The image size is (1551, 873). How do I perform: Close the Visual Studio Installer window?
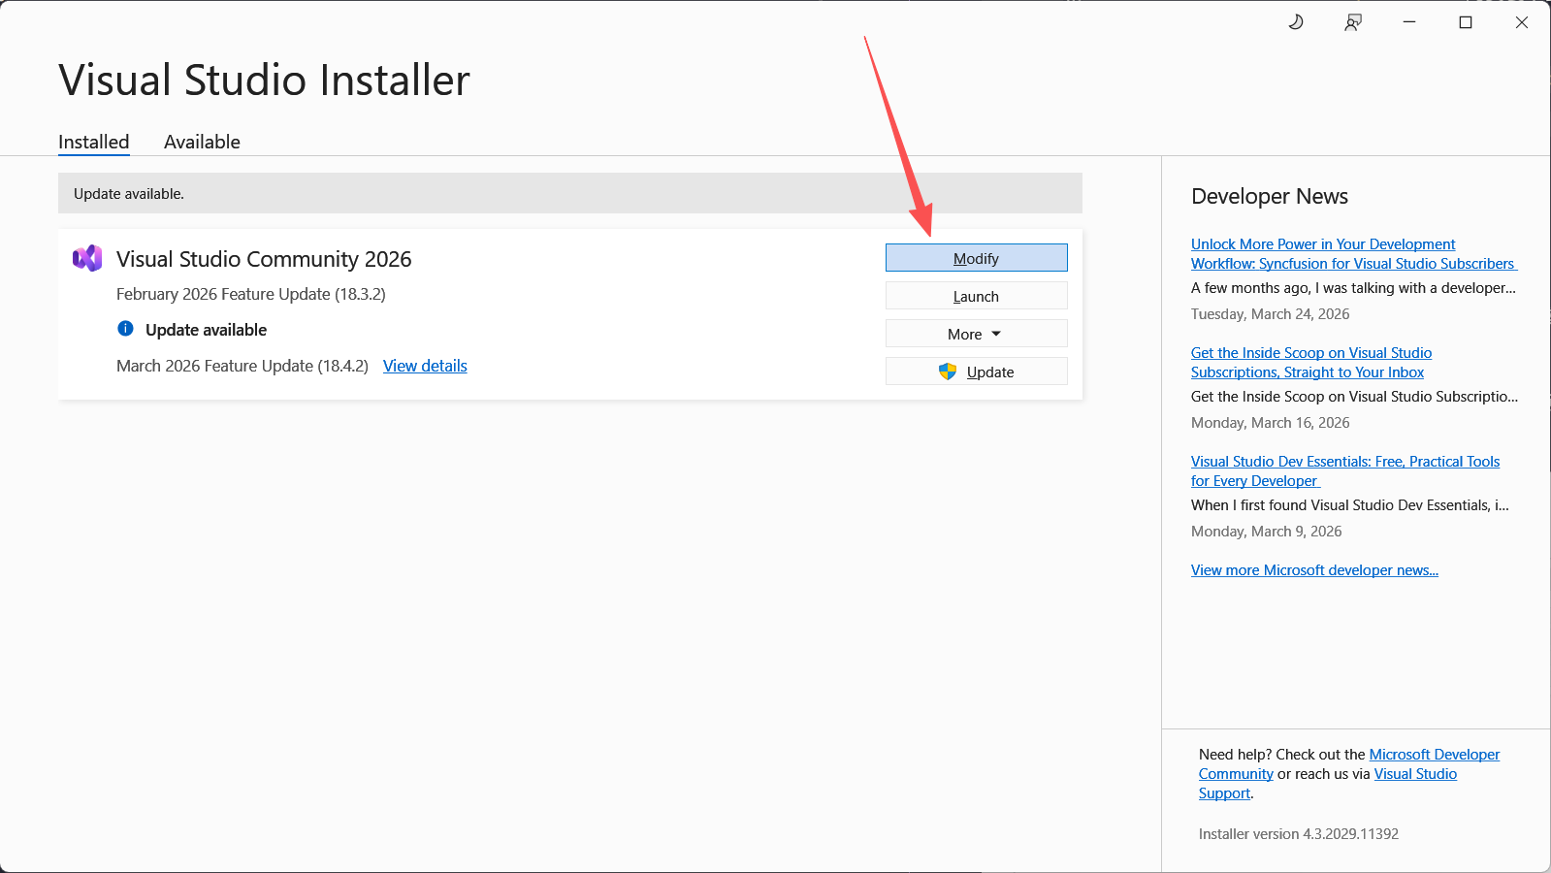click(x=1521, y=22)
